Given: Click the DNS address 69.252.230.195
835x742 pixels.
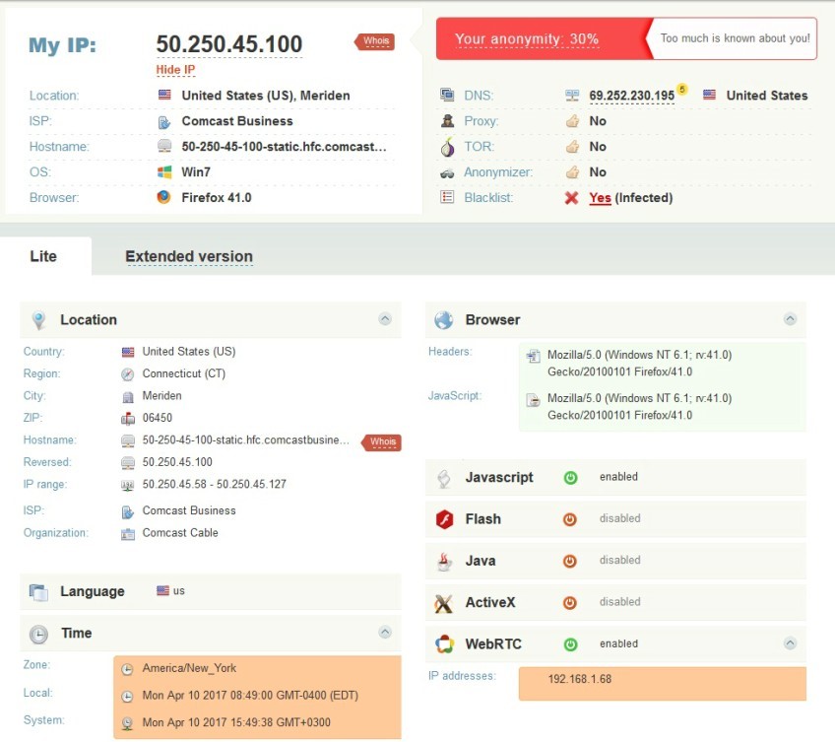Looking at the screenshot, I should pyautogui.click(x=631, y=96).
